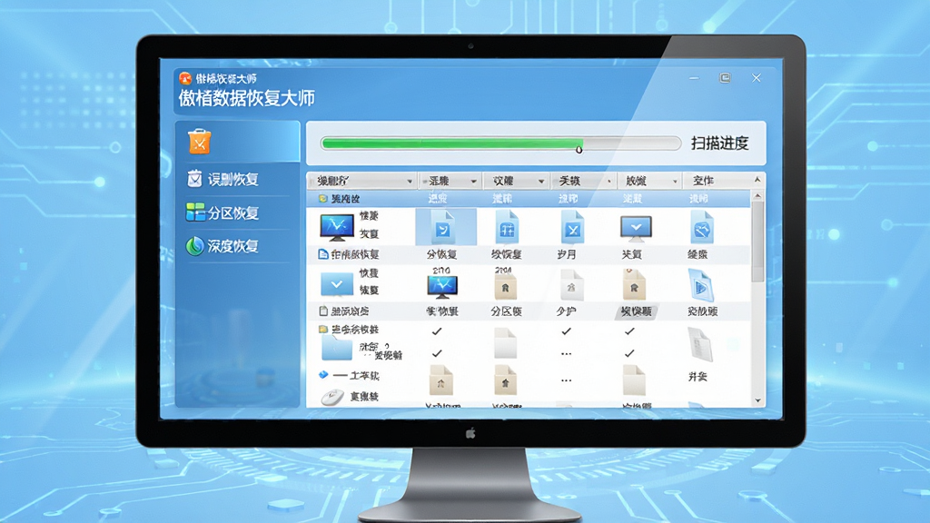Select the blue document icon with tools symbol

702,228
